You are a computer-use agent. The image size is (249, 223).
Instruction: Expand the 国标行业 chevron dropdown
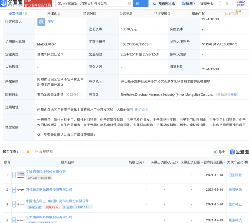point(82,95)
